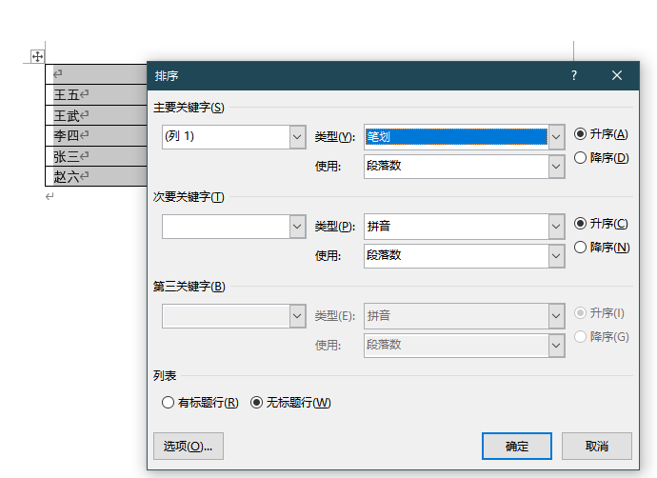Choose the 无标题行 option
Screen dimensions: 657x478
point(256,403)
